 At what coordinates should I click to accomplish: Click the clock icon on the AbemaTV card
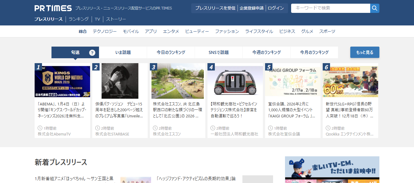(40, 128)
